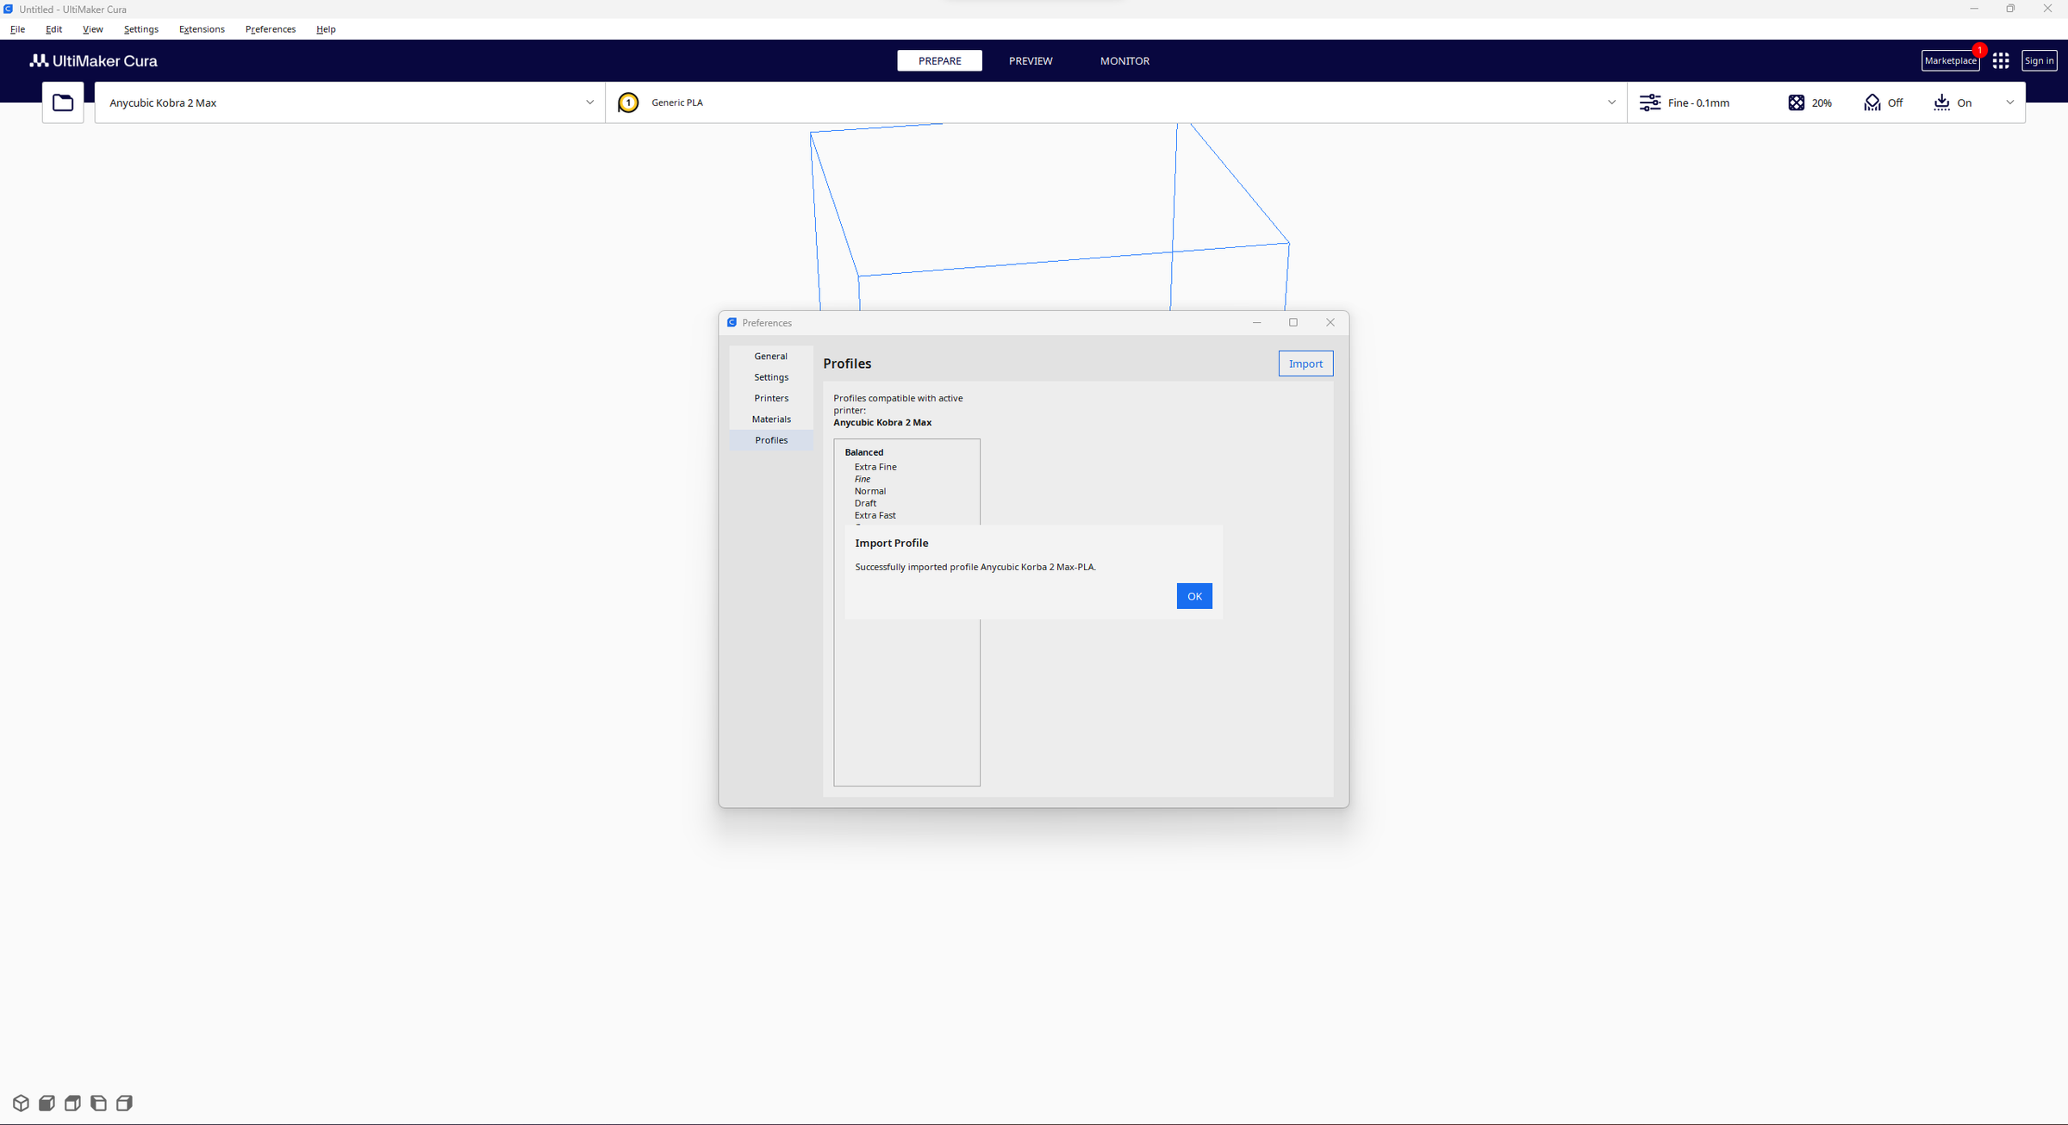Screen dimensions: 2068x1125
Task: Click the infill density icon showing 20%
Action: point(1797,103)
